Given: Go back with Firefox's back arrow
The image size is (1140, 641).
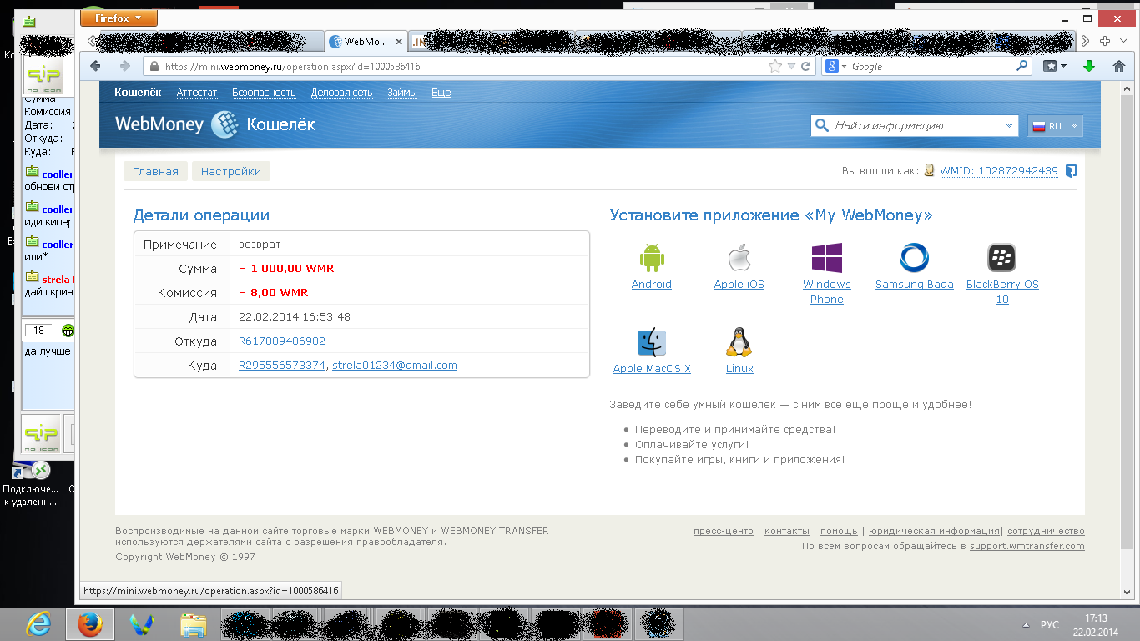Looking at the screenshot, I should tap(95, 67).
